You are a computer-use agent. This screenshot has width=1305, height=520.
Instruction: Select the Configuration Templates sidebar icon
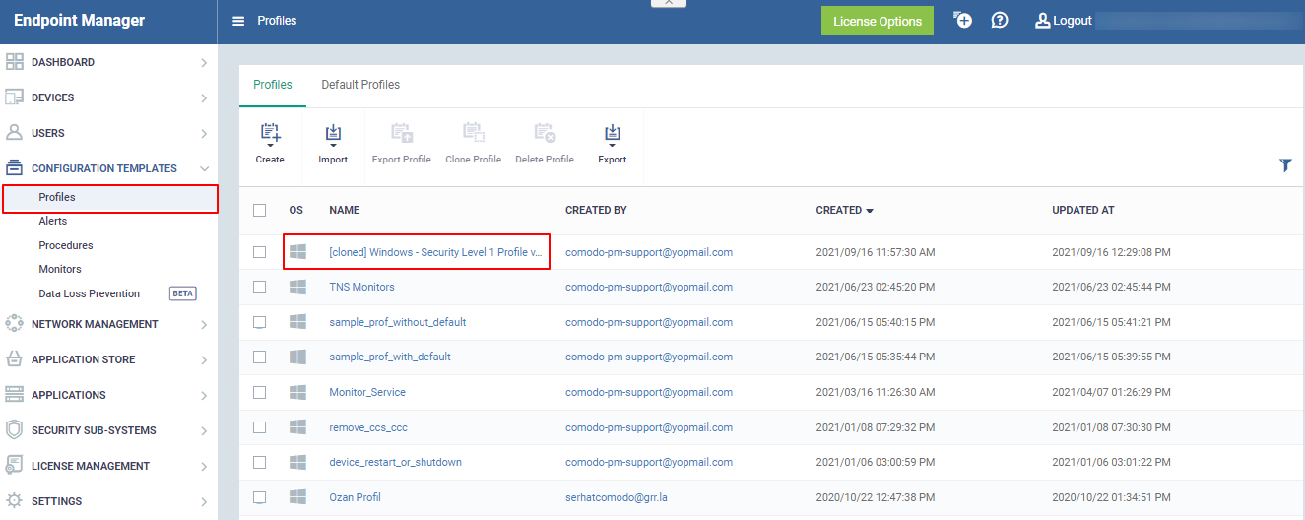click(x=14, y=168)
